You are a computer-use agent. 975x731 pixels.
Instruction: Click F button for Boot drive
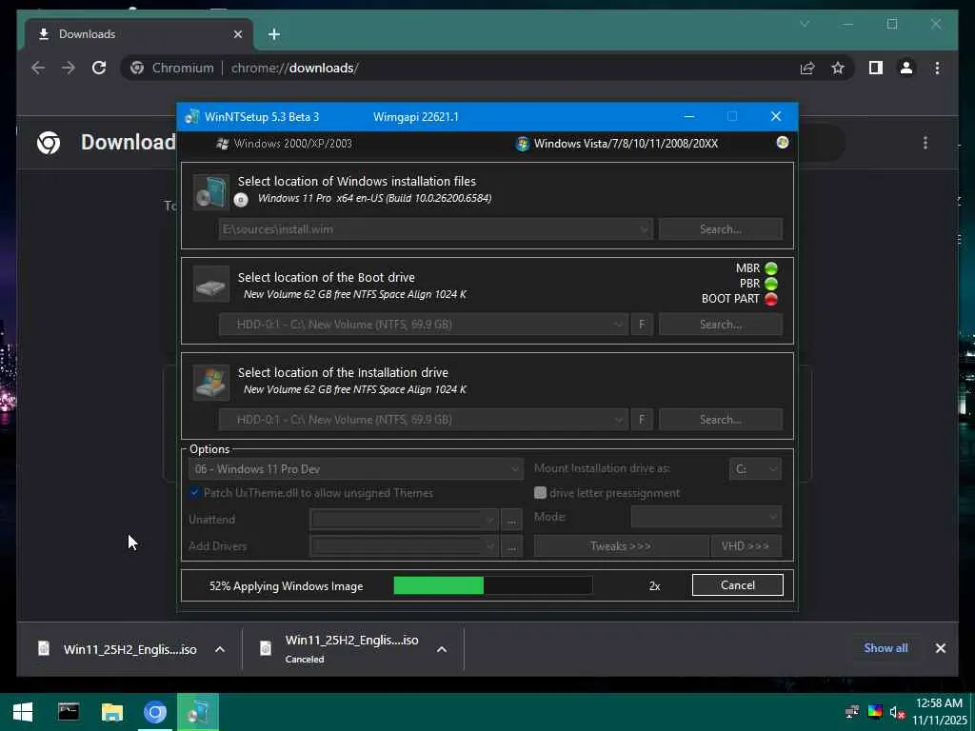[x=642, y=325]
